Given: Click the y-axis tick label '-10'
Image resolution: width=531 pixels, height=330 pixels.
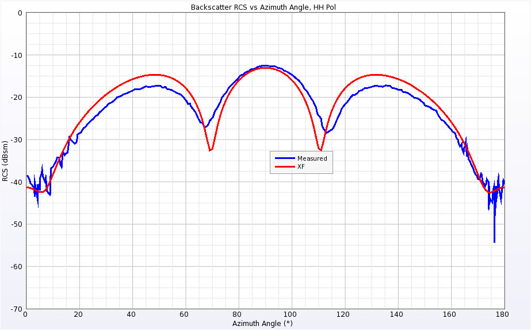Looking at the screenshot, I should (x=17, y=55).
